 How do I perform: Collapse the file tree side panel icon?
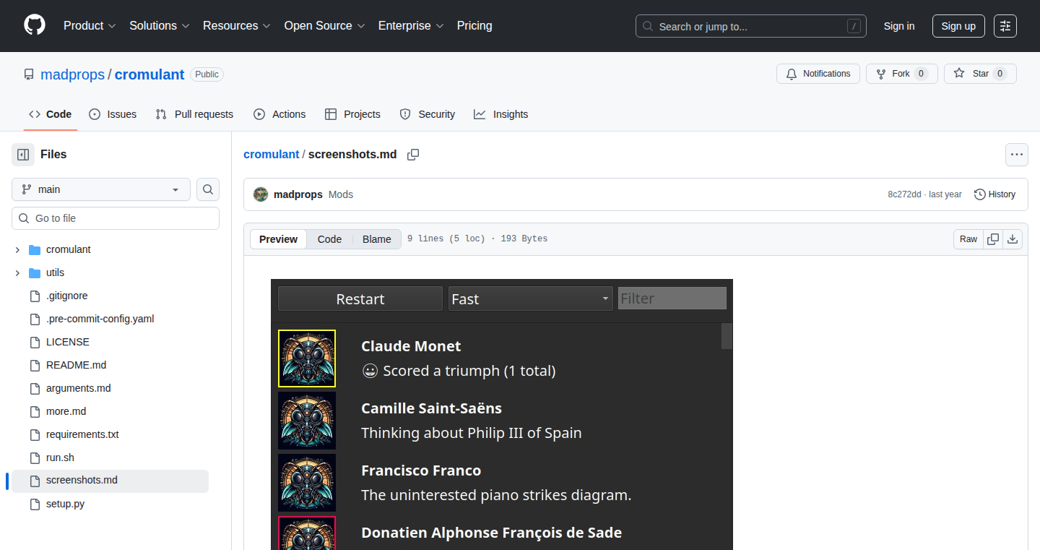click(x=23, y=155)
